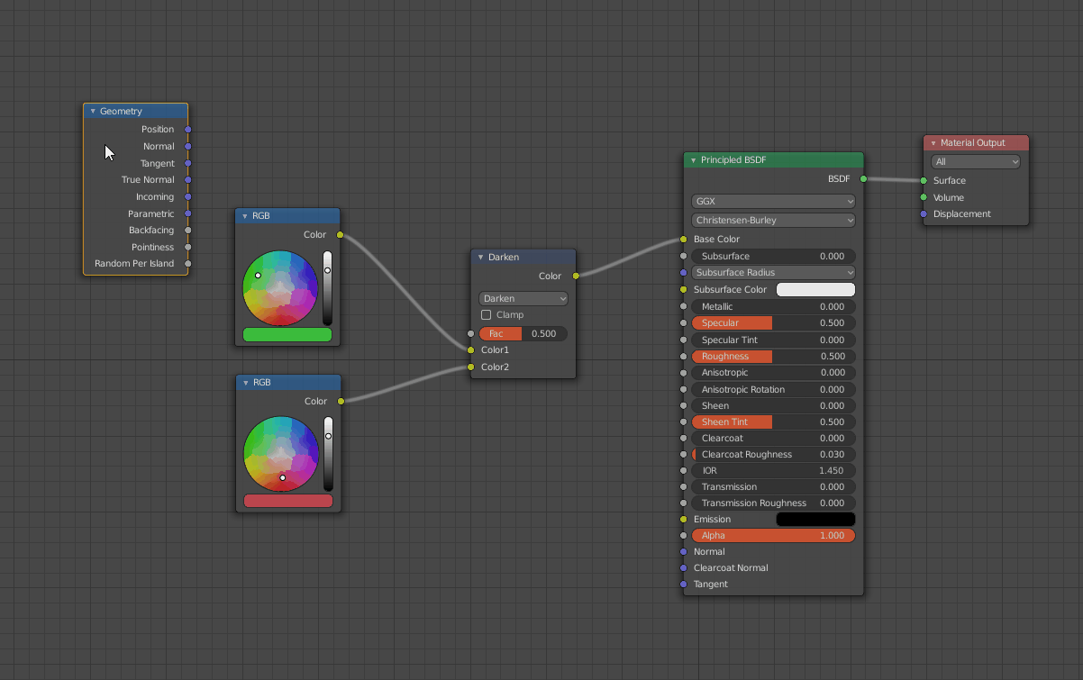The height and width of the screenshot is (680, 1083).
Task: Click the Specular slider
Action: [x=773, y=323]
